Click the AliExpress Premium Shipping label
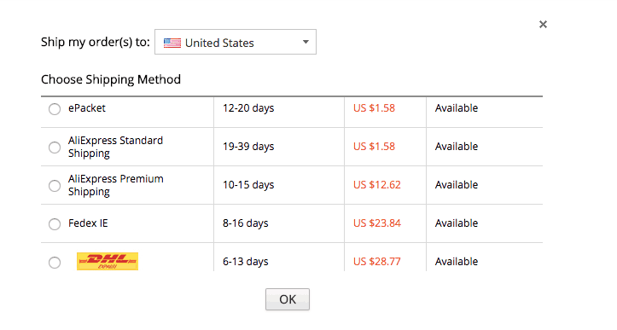 116,185
